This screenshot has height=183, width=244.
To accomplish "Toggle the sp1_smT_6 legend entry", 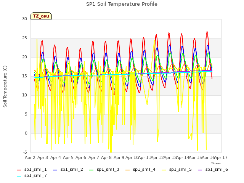I will point(213,169).
